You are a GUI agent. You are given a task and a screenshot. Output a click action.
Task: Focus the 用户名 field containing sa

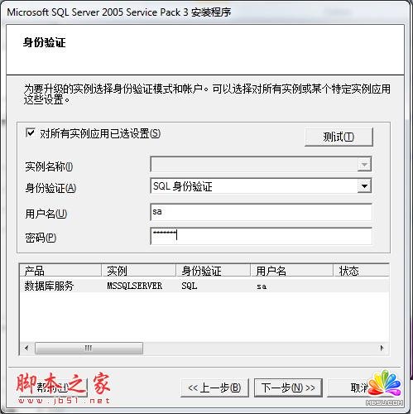tap(261, 212)
